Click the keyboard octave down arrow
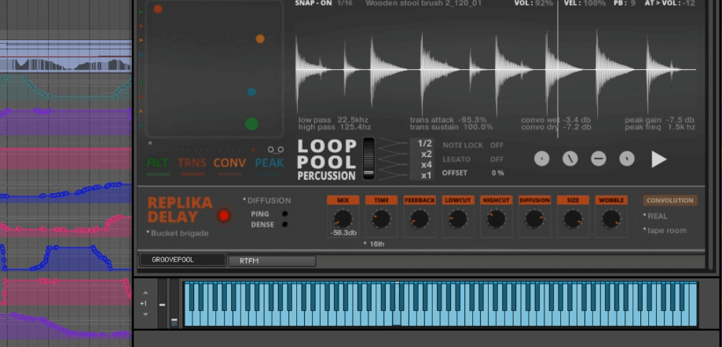The width and height of the screenshot is (722, 347). 145,314
